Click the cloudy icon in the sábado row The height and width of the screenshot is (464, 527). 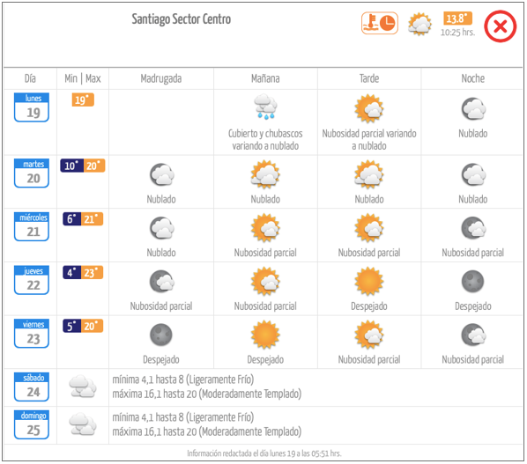coord(83,387)
